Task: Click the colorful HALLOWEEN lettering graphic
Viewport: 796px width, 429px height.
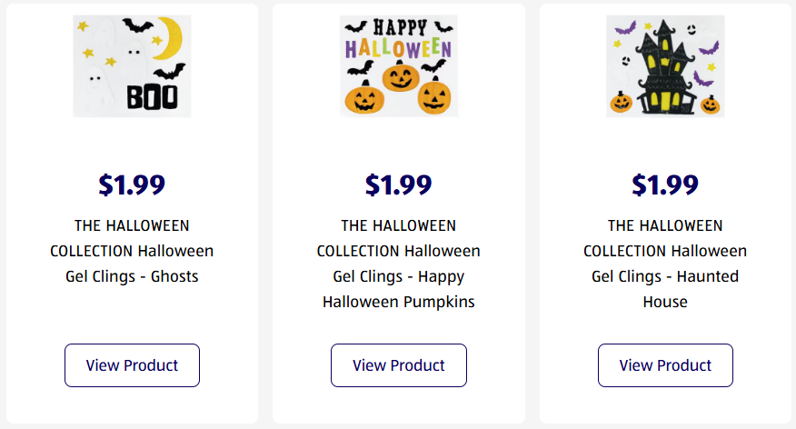Action: point(399,46)
